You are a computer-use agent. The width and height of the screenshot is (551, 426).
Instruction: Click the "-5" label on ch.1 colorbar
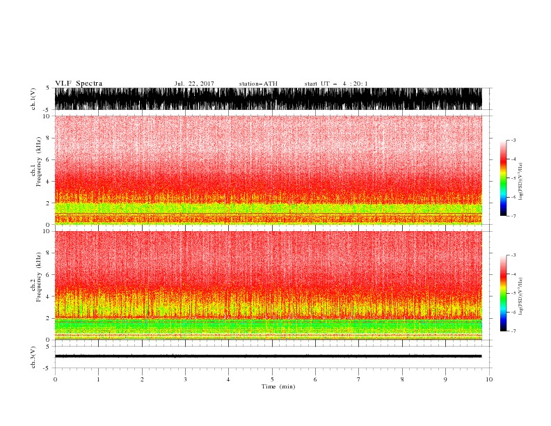pos(513,178)
